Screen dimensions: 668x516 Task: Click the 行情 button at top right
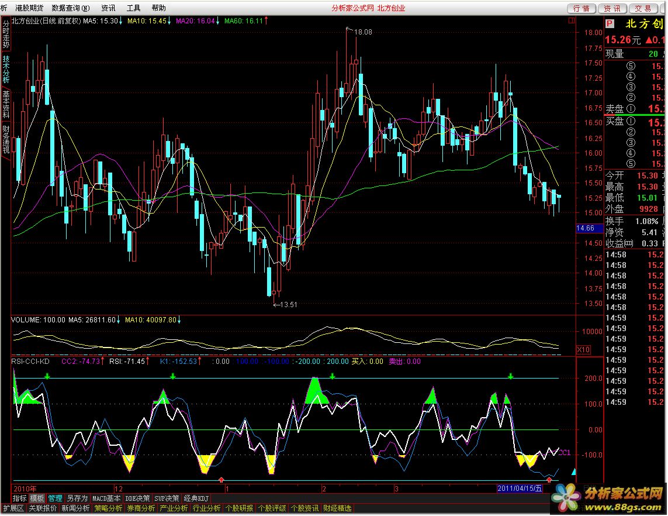click(581, 9)
